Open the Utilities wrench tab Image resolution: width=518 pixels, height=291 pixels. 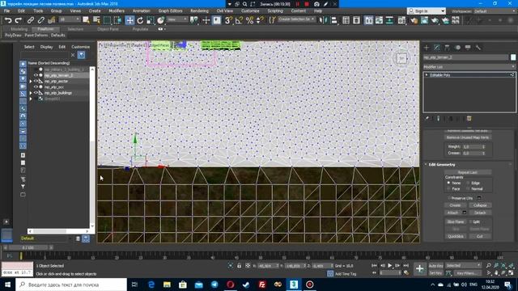coord(478,48)
